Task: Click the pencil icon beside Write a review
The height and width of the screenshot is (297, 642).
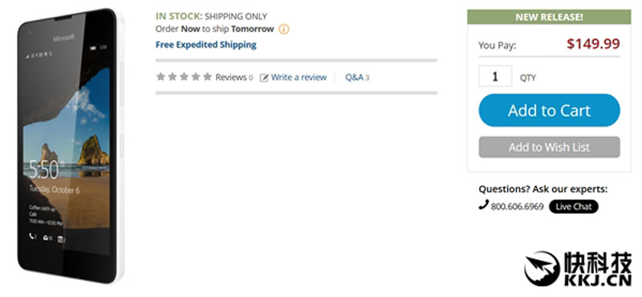Action: pos(264,78)
